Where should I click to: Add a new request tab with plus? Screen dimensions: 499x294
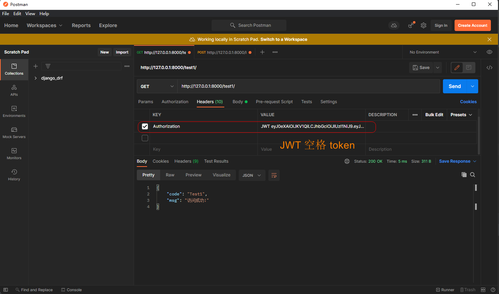262,52
